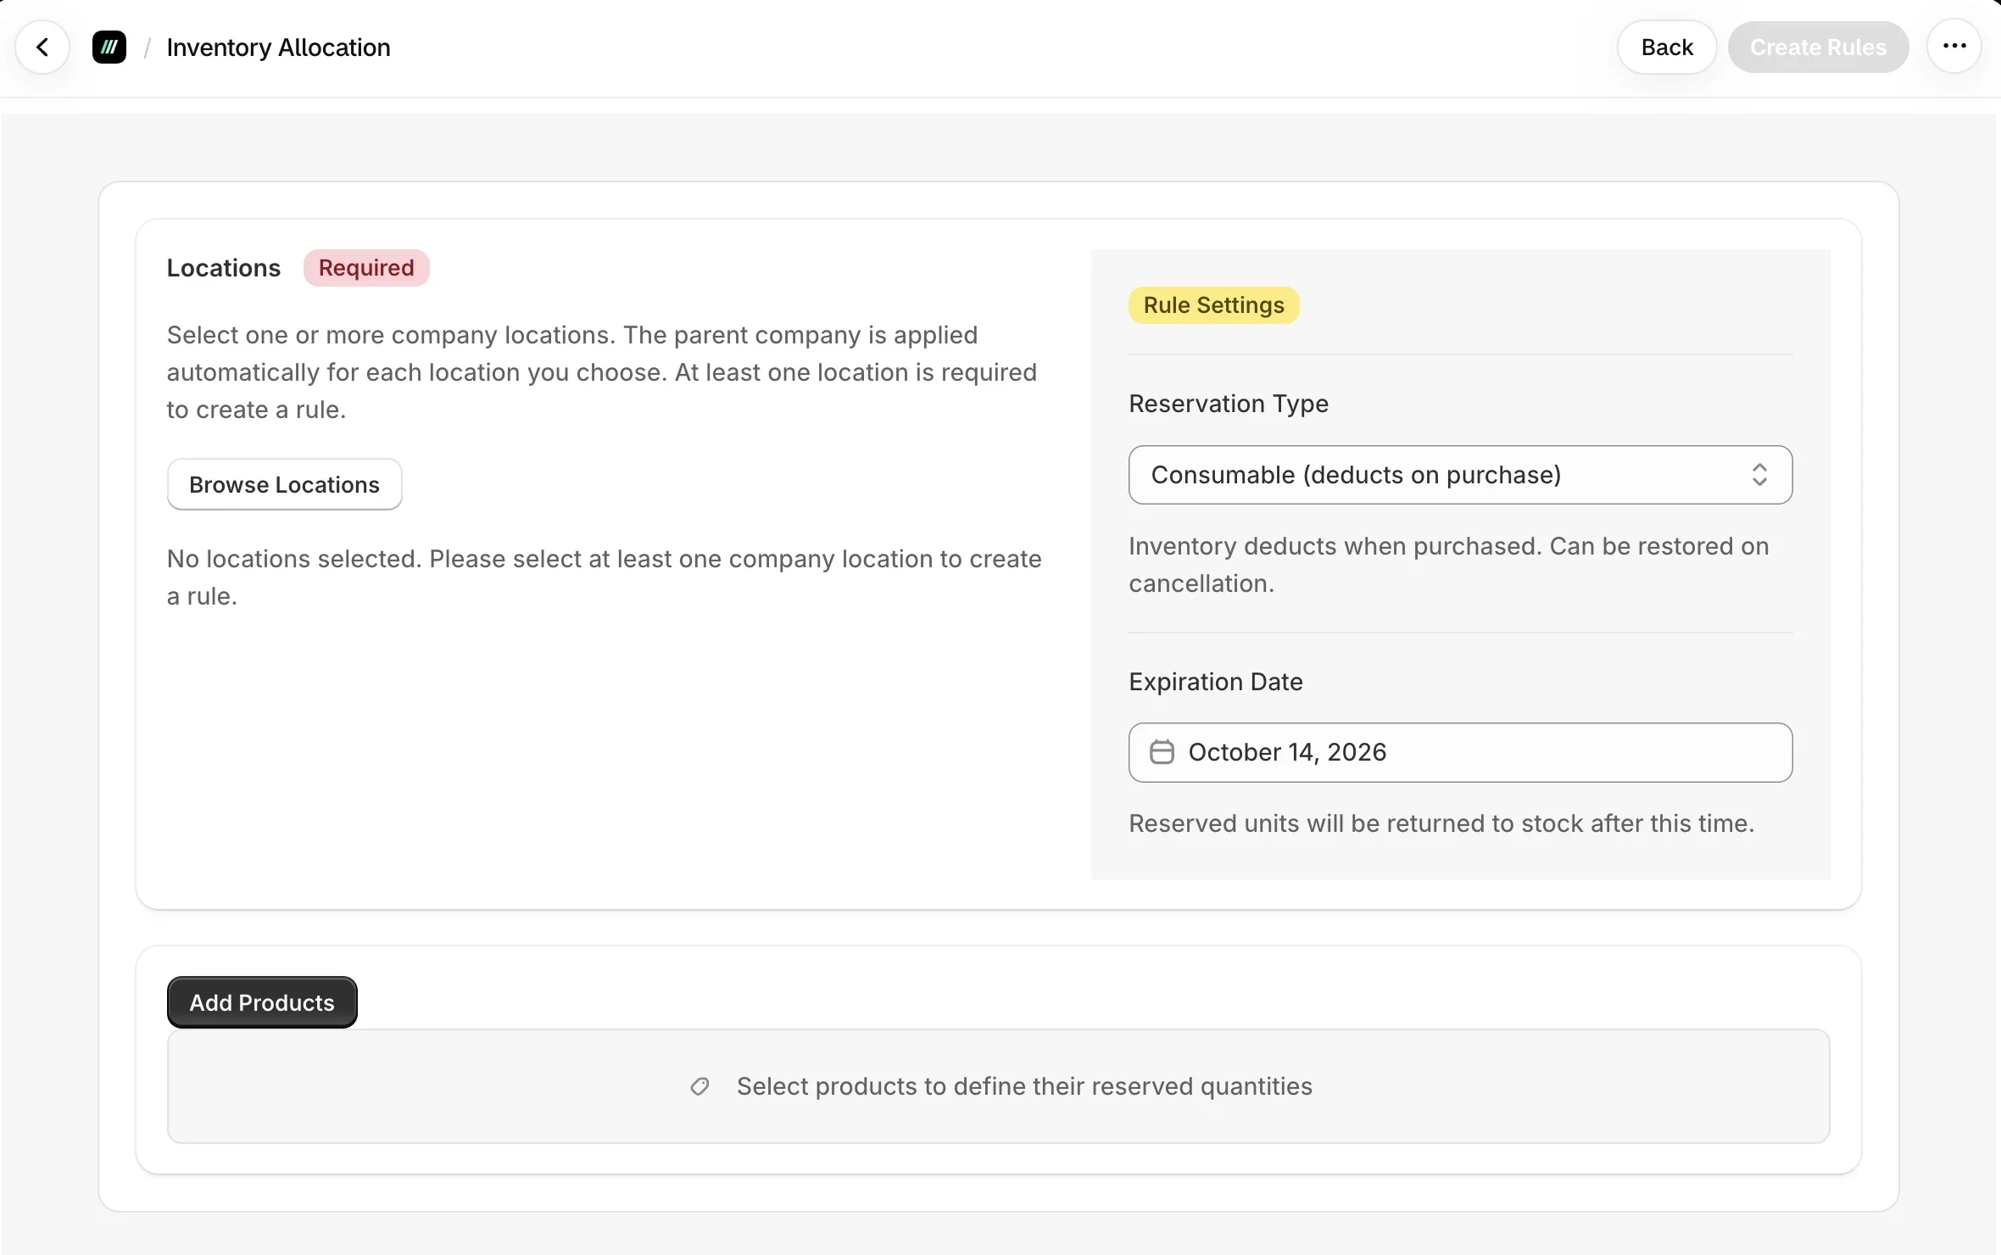The width and height of the screenshot is (2001, 1255).
Task: Click the Inventory Allocation breadcrumb title
Action: [x=278, y=47]
